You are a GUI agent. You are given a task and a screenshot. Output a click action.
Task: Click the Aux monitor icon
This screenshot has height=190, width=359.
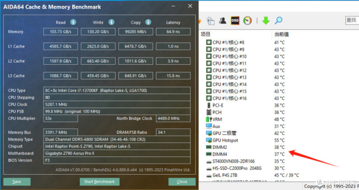[208, 126]
